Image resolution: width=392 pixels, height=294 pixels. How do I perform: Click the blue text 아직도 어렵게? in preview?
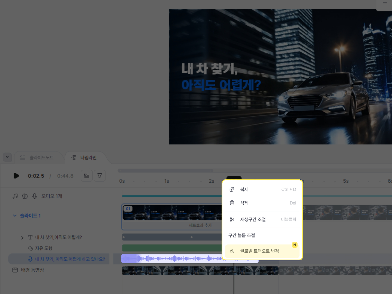point(221,85)
